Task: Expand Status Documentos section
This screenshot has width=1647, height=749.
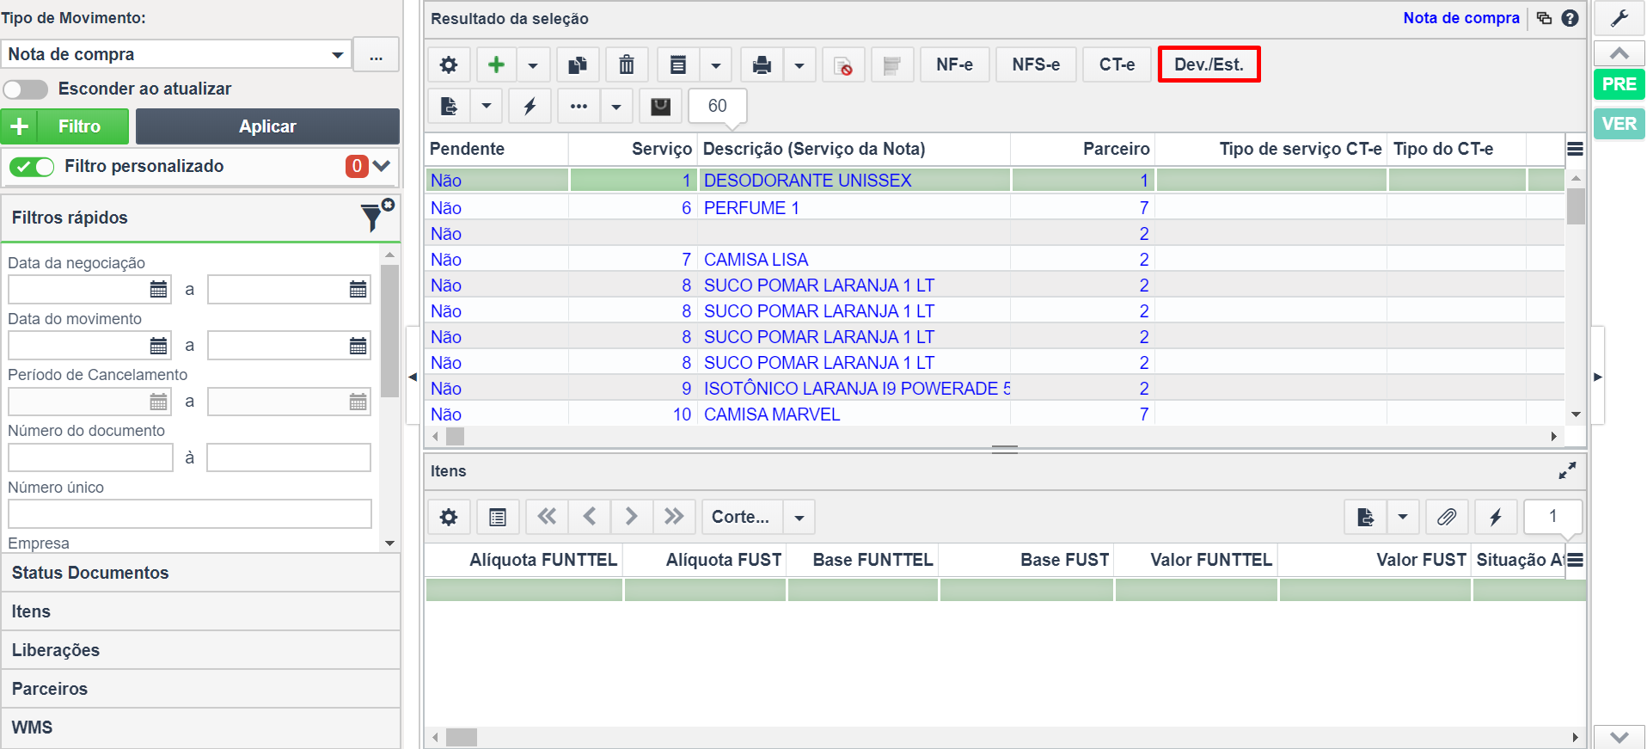Action: click(201, 573)
